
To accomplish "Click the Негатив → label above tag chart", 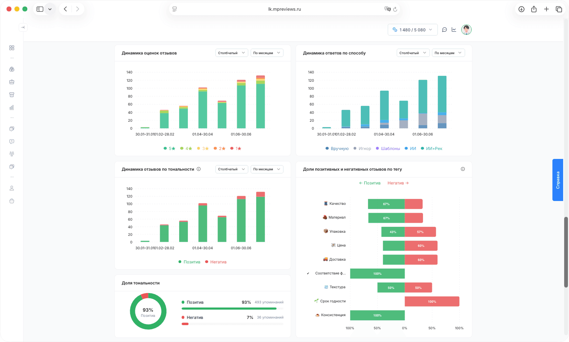I will (398, 183).
